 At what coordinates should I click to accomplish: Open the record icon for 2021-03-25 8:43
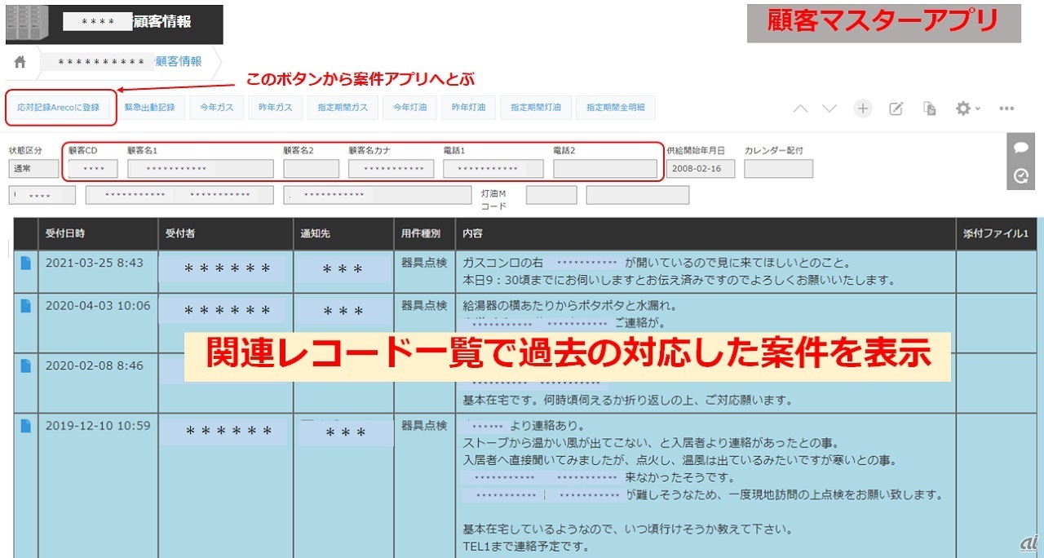tap(25, 263)
